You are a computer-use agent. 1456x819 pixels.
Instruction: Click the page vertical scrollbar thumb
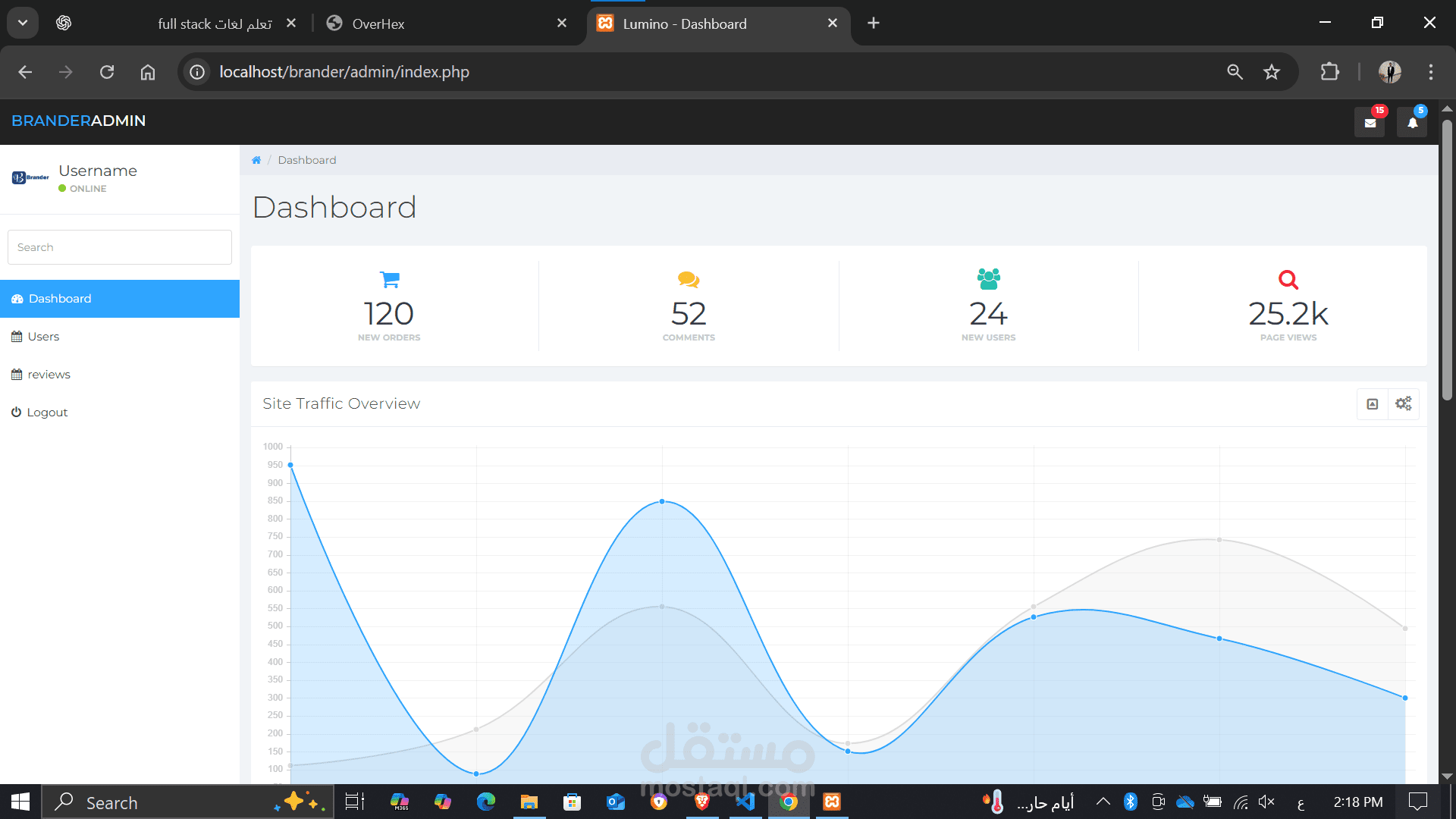[x=1447, y=258]
